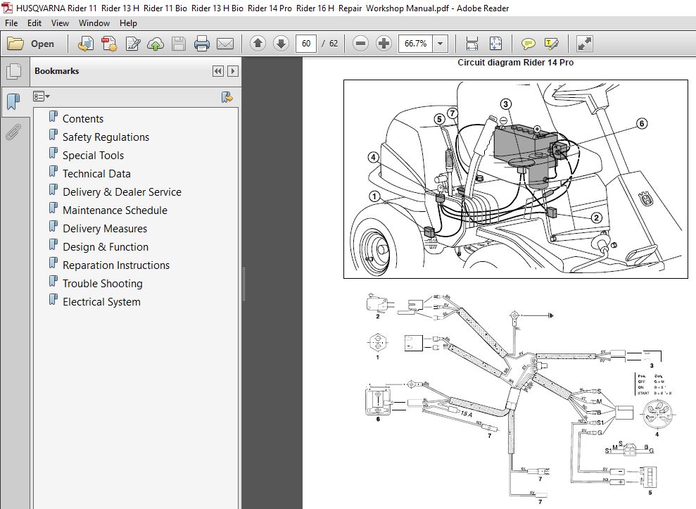Click the find current bookmark icon
Screen dimensions: 696x509
click(x=227, y=97)
